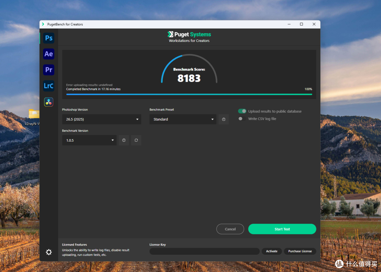Enable Write CSV log file toggle
Screen dimensions: 381x272
tap(242, 119)
